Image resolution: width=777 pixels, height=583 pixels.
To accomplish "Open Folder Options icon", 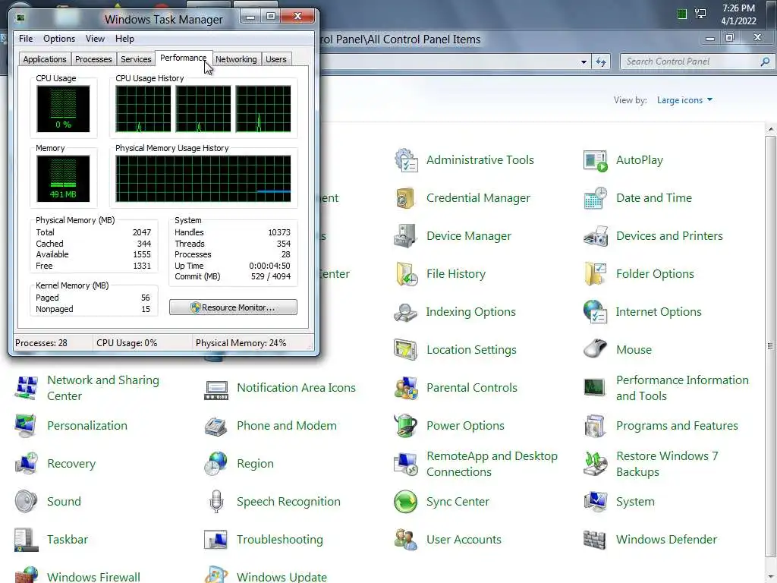I will pos(595,273).
